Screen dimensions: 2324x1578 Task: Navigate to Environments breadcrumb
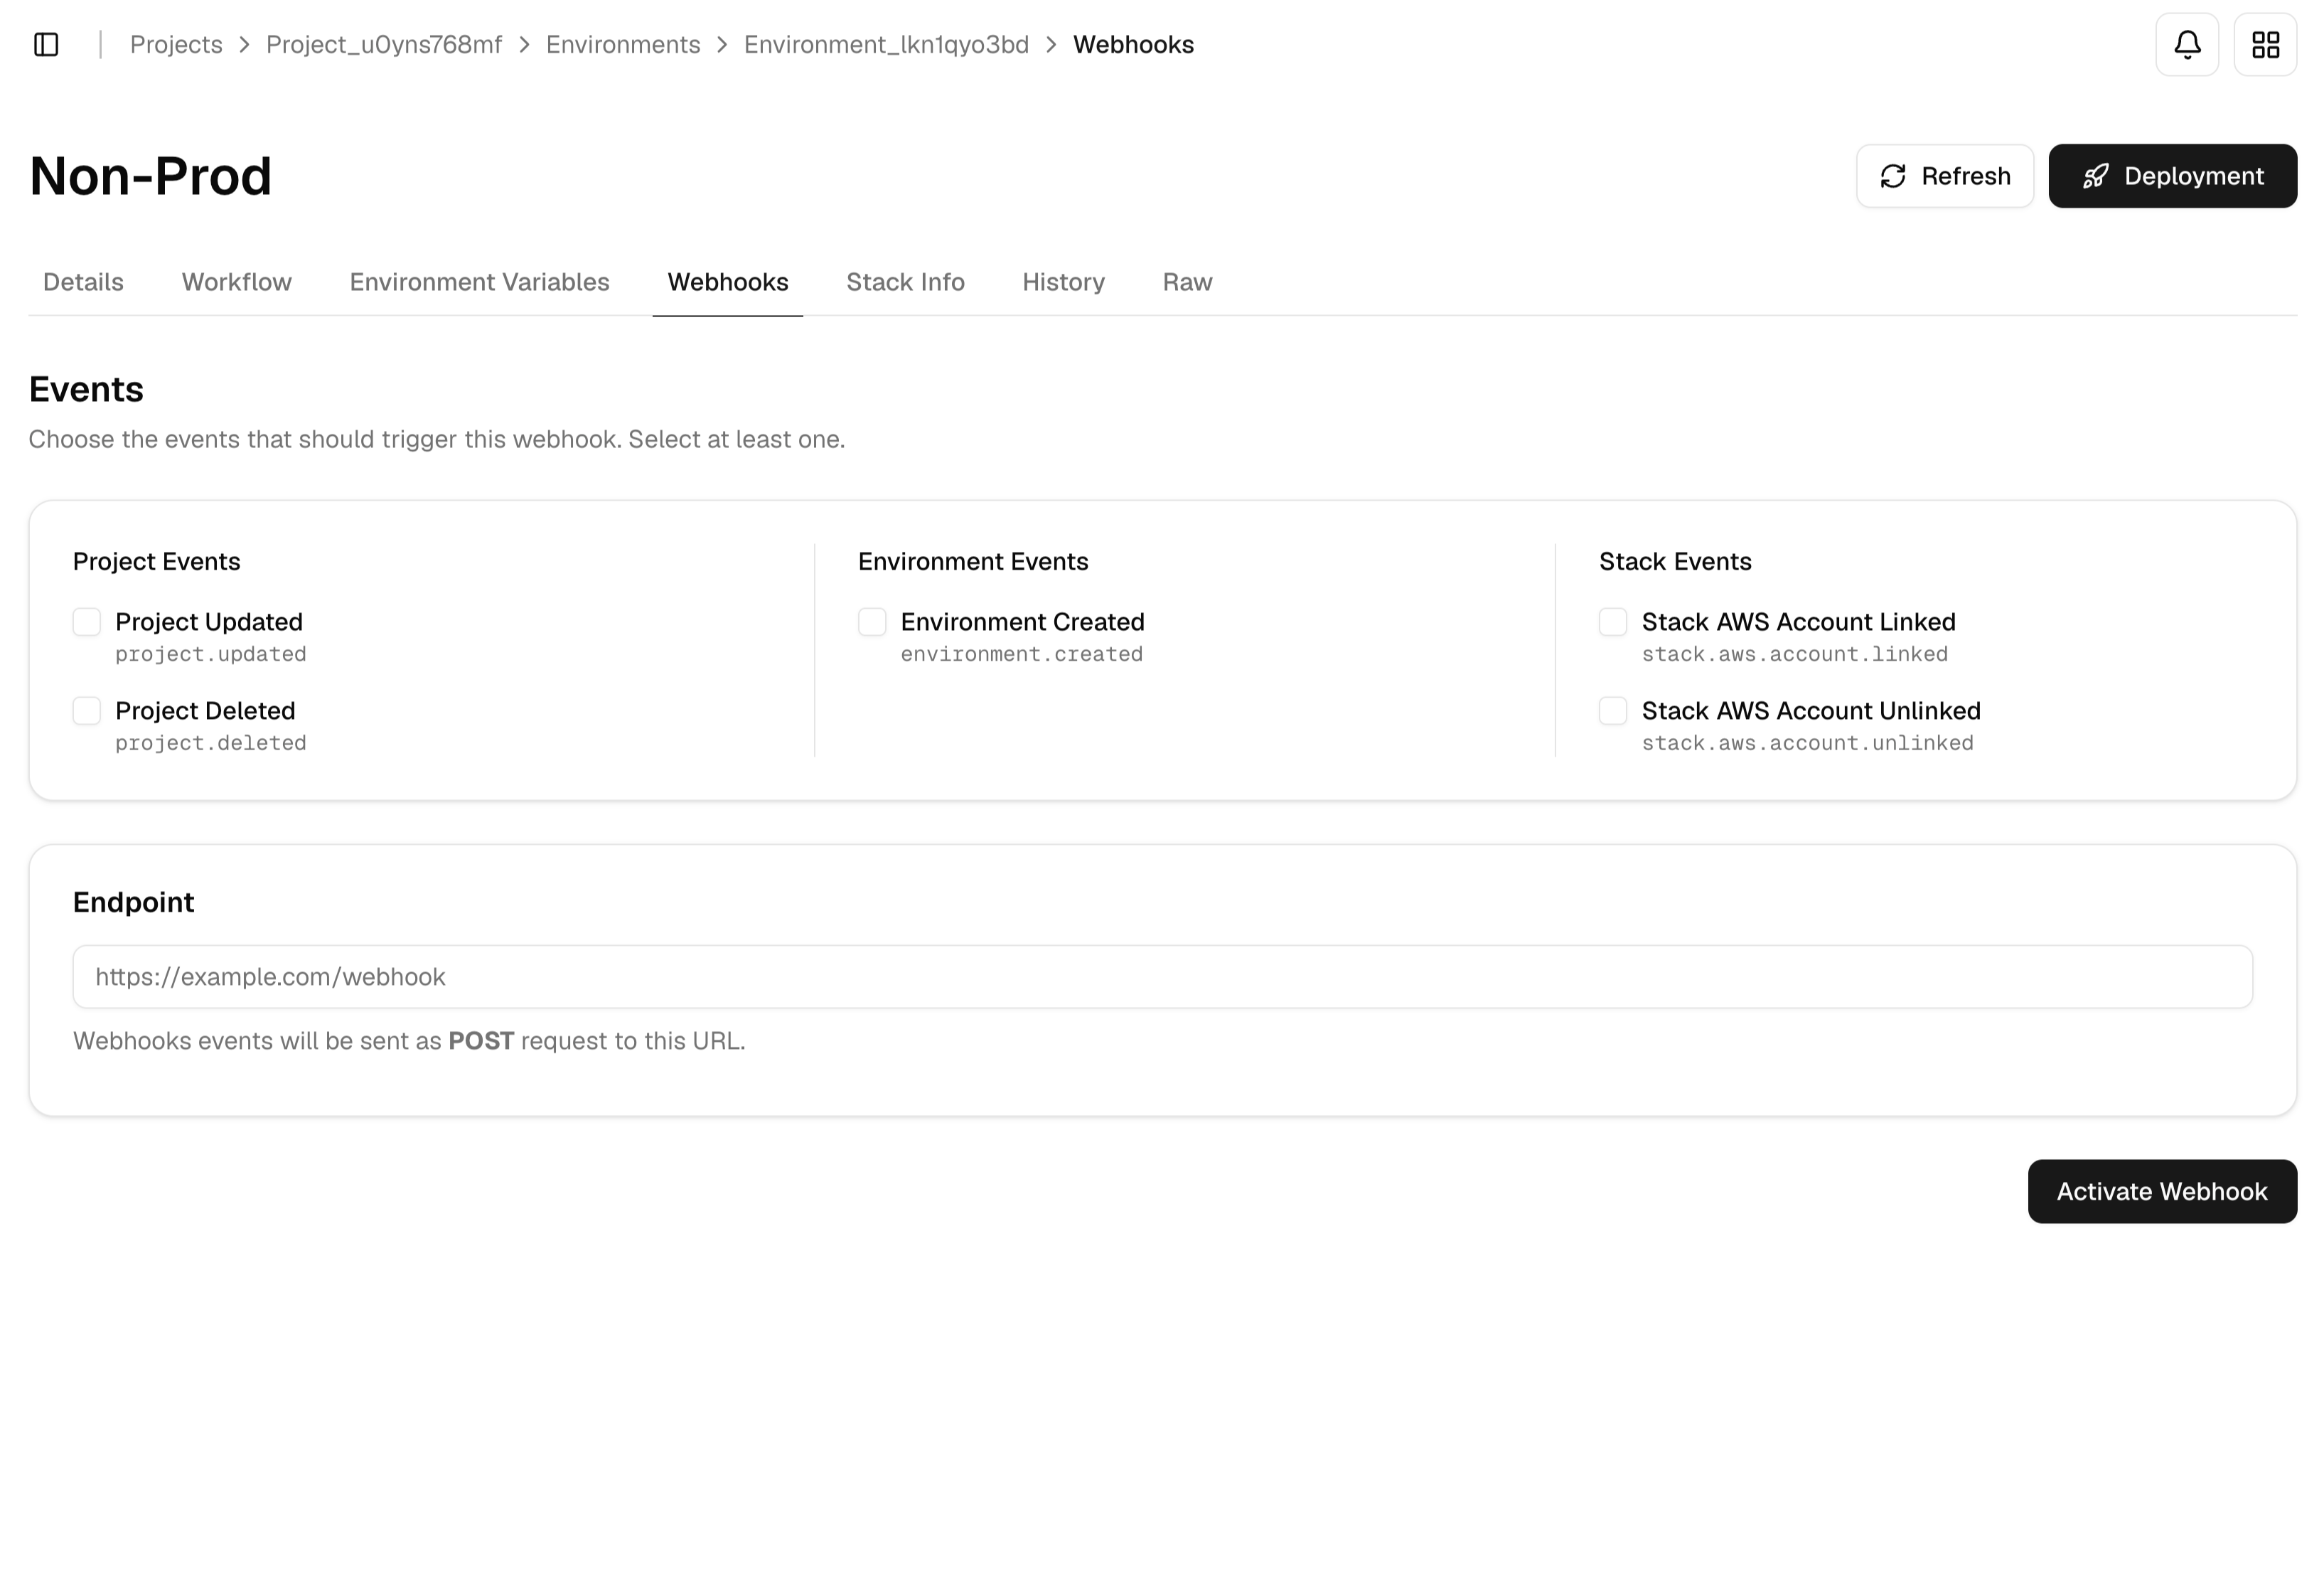(623, 45)
